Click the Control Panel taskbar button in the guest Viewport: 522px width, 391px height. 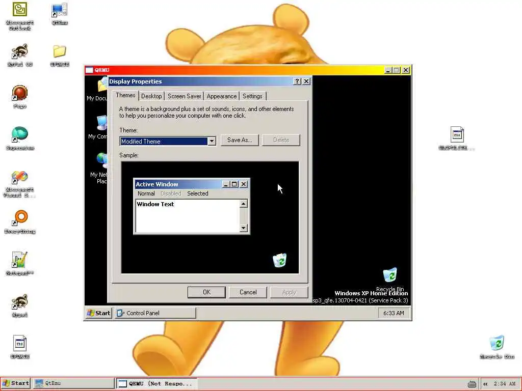click(x=155, y=313)
